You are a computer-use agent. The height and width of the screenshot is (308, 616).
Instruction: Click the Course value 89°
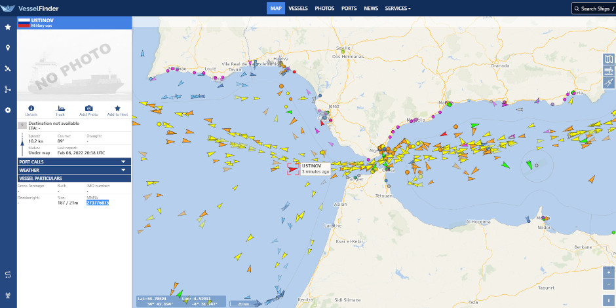61,141
